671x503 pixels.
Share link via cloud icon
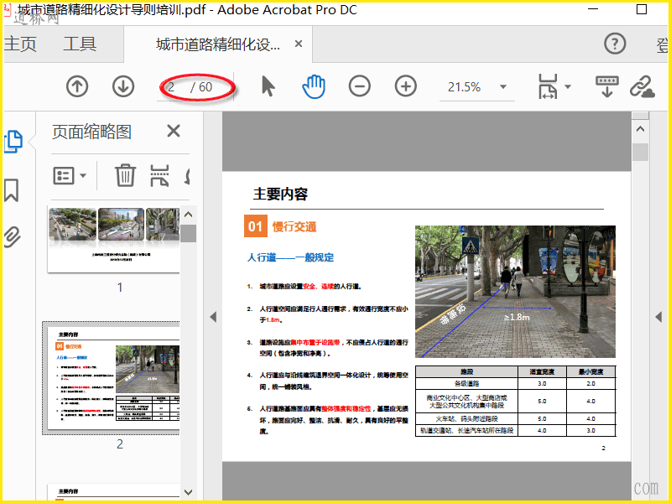coord(642,86)
